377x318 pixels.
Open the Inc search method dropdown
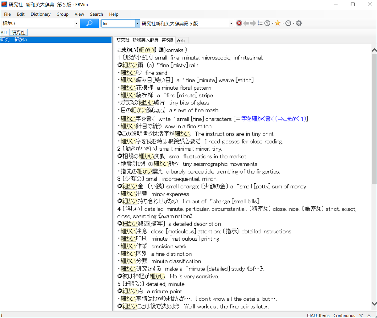[137, 24]
